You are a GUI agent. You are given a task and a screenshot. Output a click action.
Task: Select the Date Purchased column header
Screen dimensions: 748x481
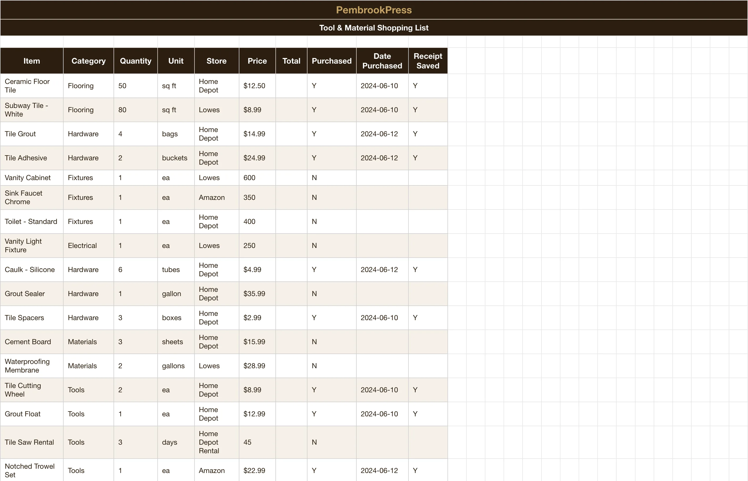(x=382, y=61)
